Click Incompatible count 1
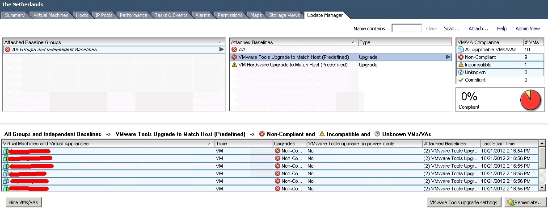 [x=526, y=65]
